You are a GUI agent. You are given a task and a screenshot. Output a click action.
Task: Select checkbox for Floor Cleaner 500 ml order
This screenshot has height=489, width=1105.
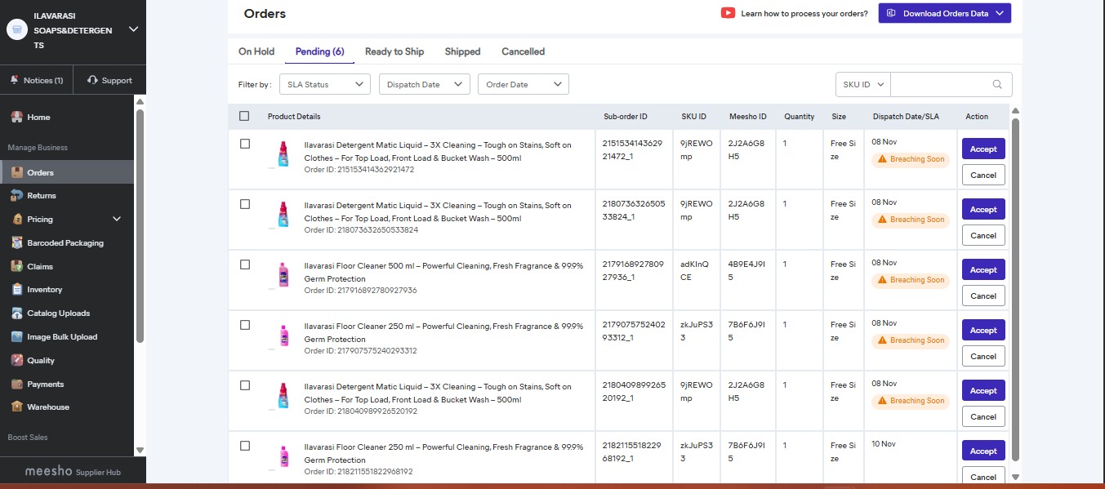click(x=245, y=265)
